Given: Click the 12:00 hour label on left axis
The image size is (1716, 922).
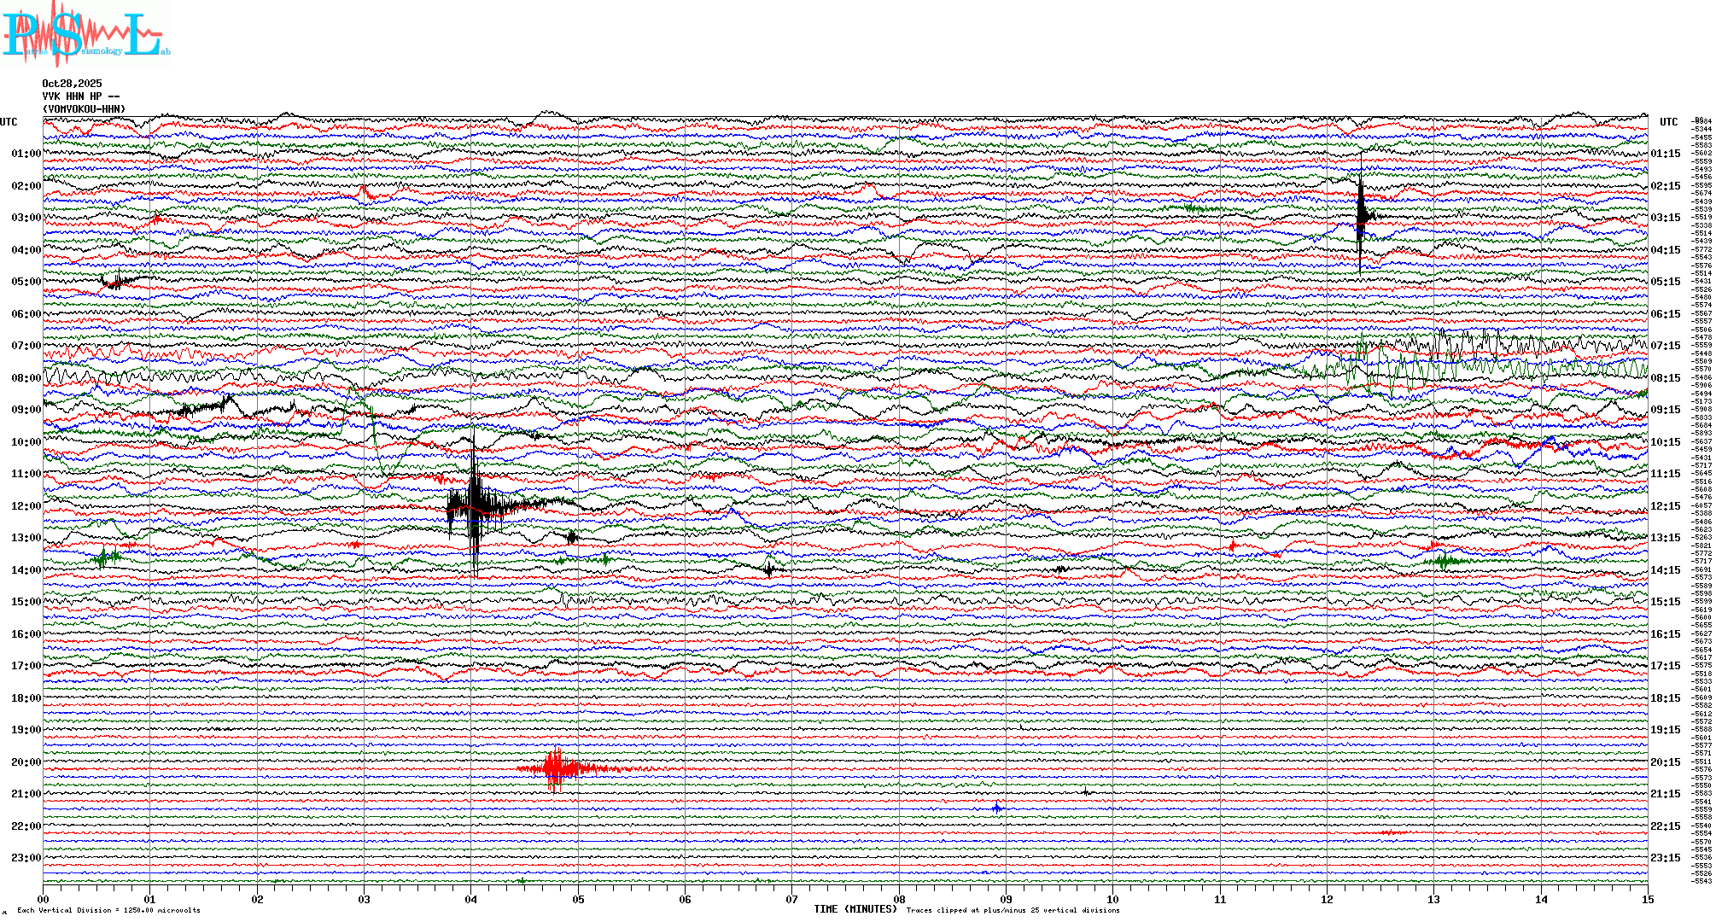Looking at the screenshot, I should pyautogui.click(x=26, y=506).
